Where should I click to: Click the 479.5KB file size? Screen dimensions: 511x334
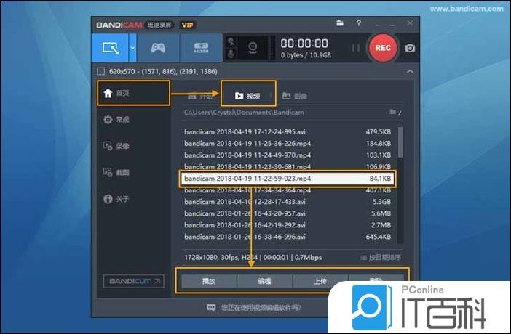point(378,131)
